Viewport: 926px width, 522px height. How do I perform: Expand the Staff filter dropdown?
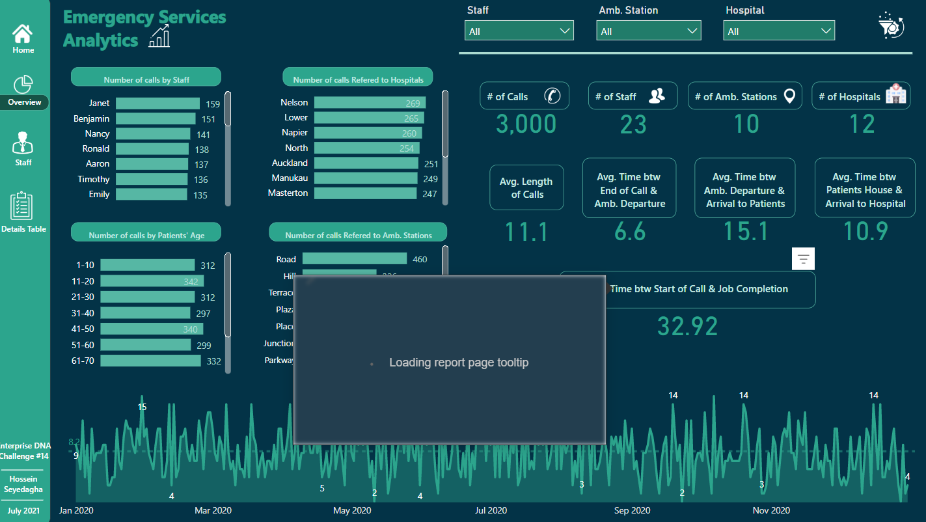point(519,31)
